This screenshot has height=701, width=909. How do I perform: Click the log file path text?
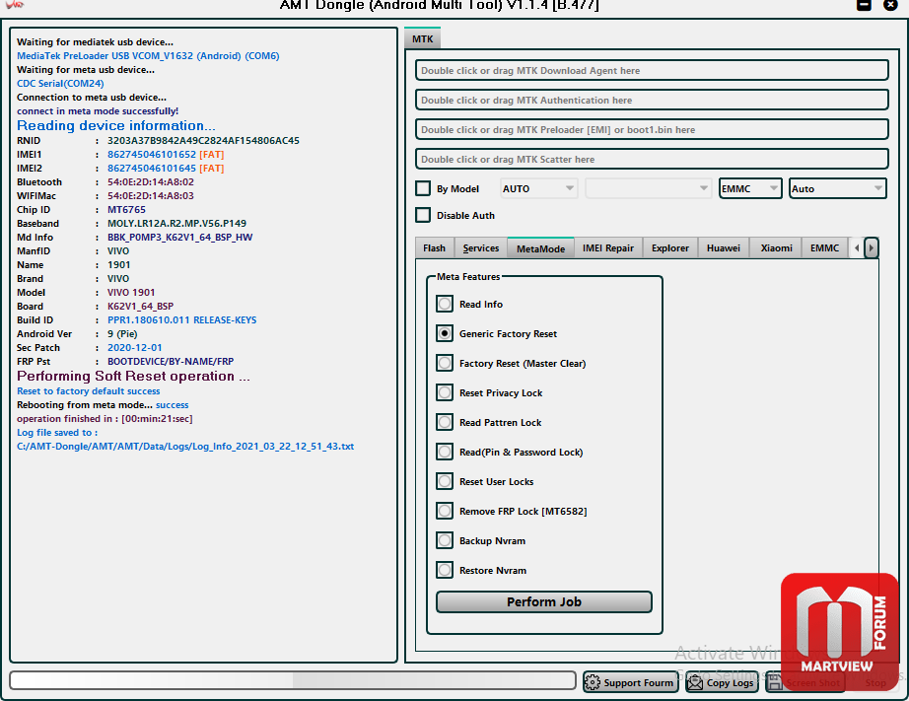tap(185, 447)
